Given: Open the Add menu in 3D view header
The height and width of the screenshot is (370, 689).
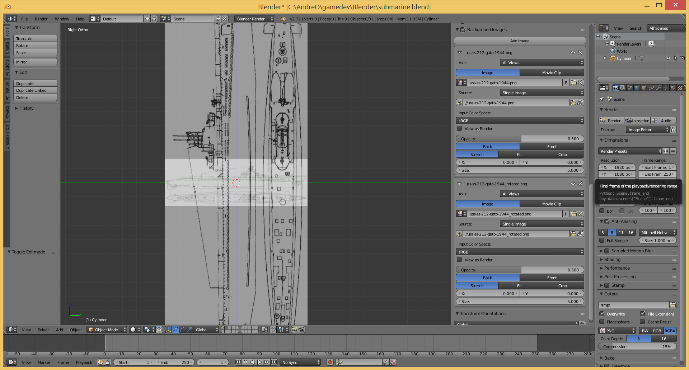Looking at the screenshot, I should pyautogui.click(x=60, y=330).
